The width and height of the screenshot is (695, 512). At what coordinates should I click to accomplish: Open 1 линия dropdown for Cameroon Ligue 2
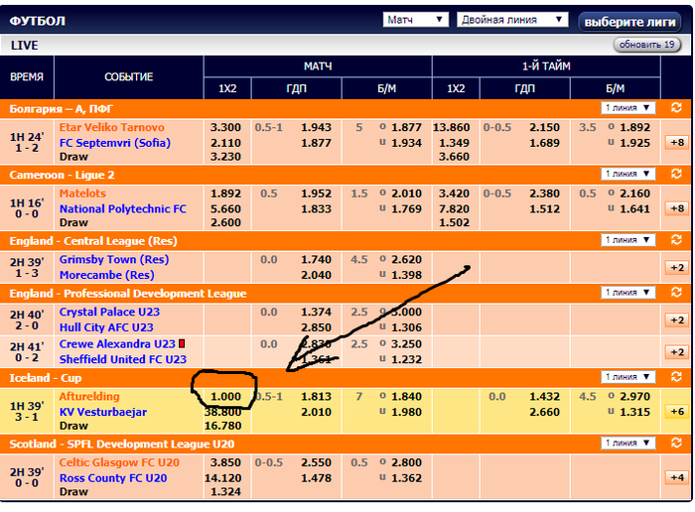tap(627, 174)
